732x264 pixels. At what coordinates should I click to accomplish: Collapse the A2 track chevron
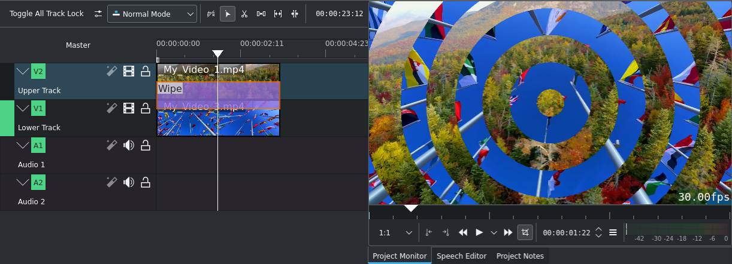click(x=23, y=182)
